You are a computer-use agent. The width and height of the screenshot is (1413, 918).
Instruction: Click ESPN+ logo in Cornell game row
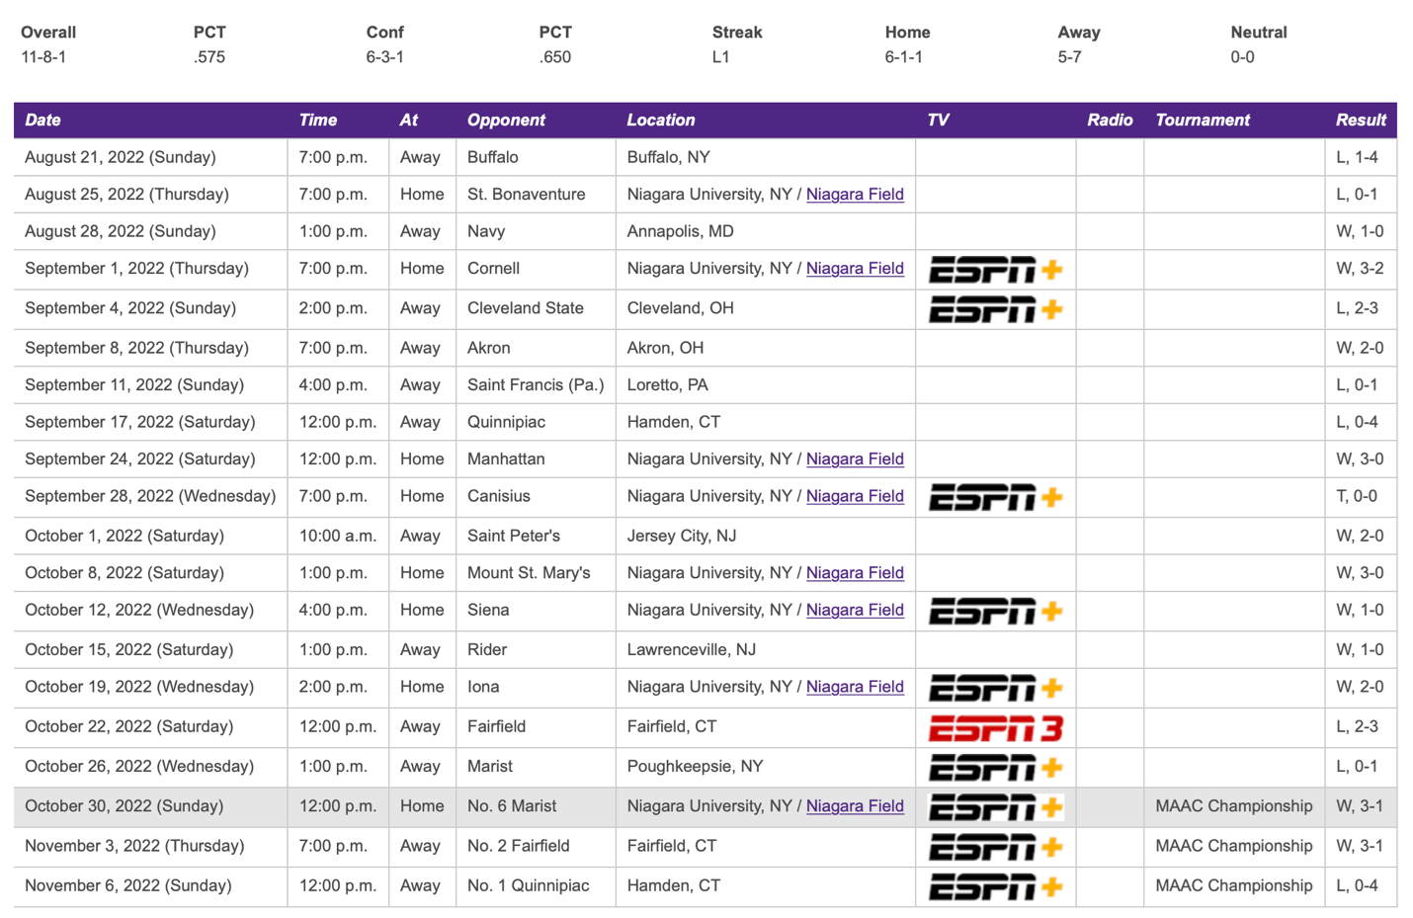pos(995,270)
